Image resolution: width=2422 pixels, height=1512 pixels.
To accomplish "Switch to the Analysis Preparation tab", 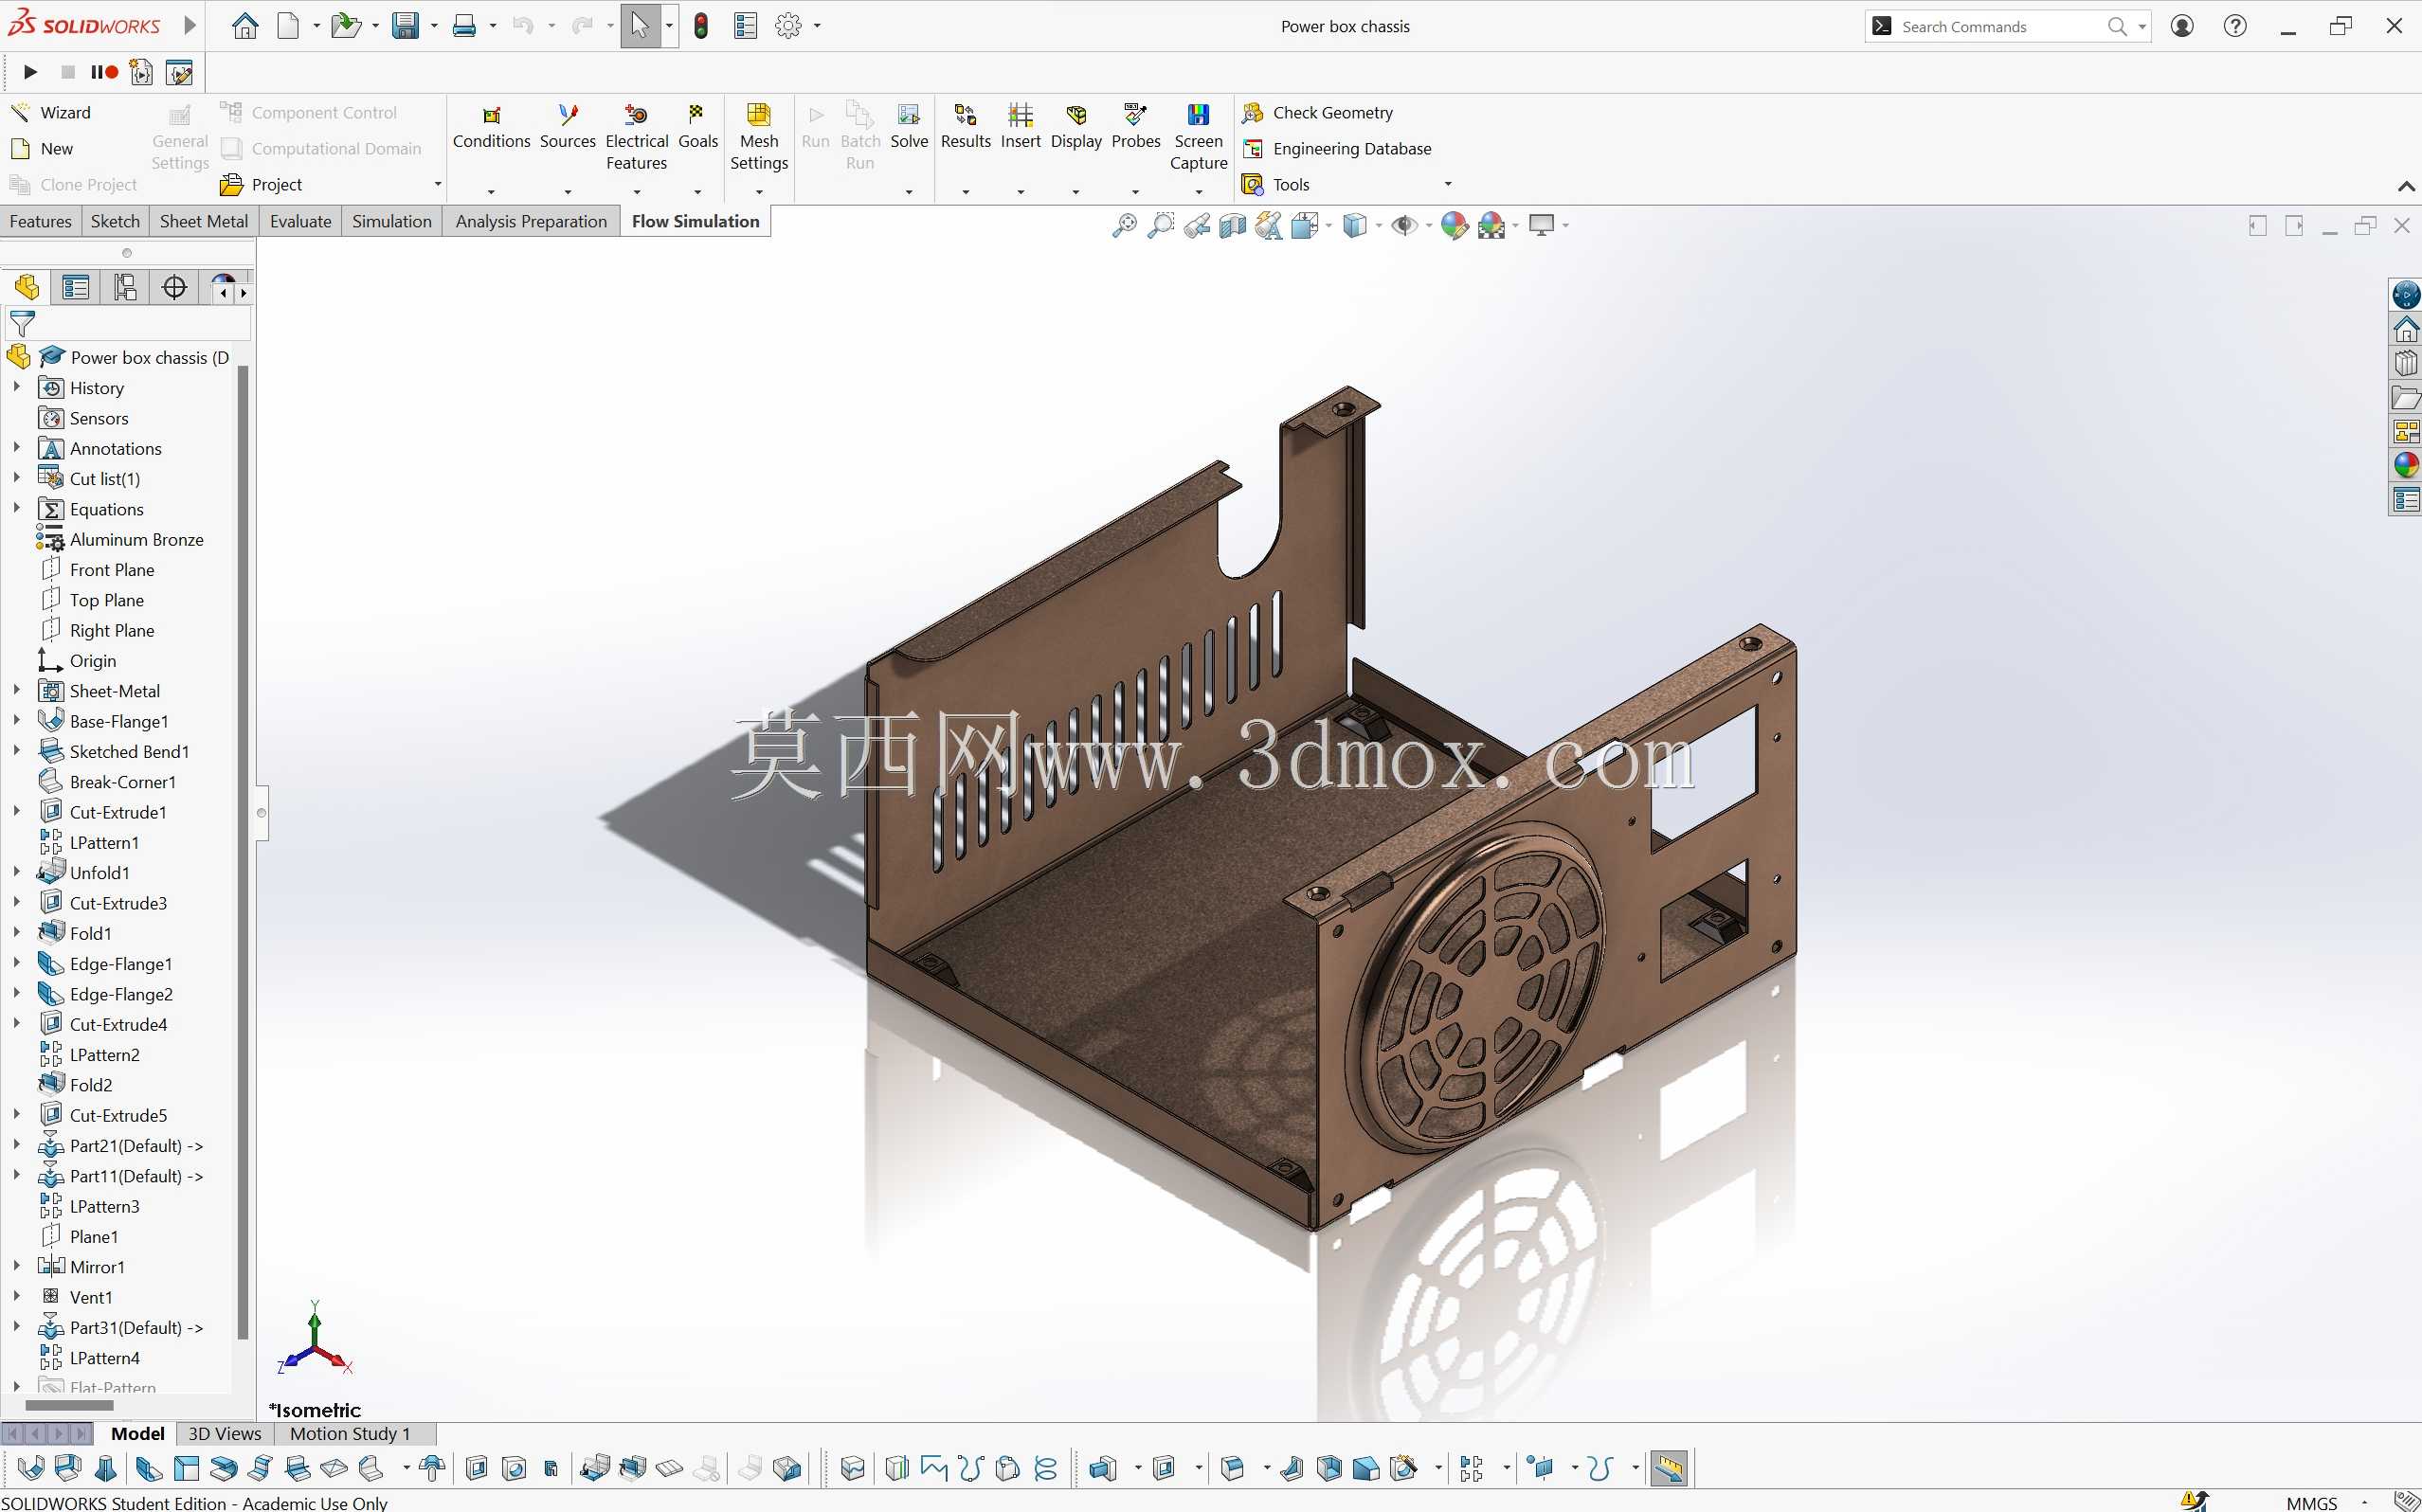I will pos(531,222).
